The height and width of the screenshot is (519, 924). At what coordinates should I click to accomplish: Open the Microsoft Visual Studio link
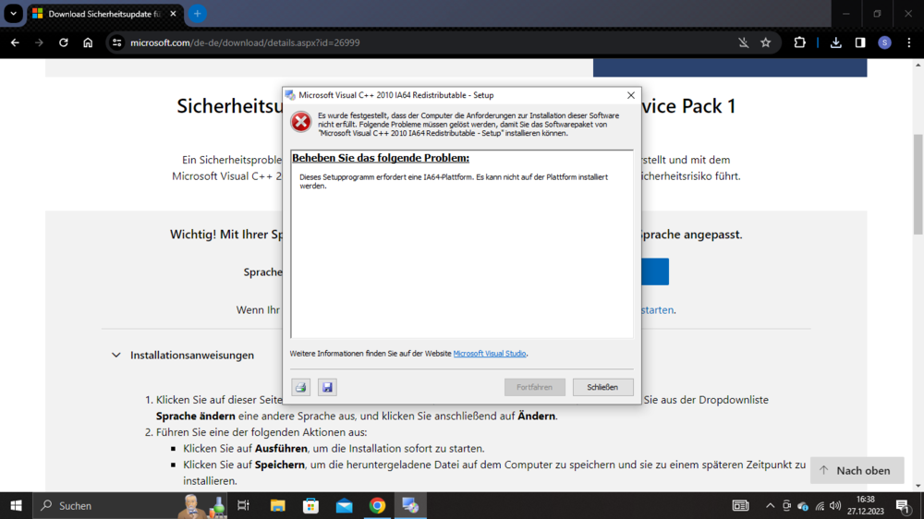pos(489,354)
